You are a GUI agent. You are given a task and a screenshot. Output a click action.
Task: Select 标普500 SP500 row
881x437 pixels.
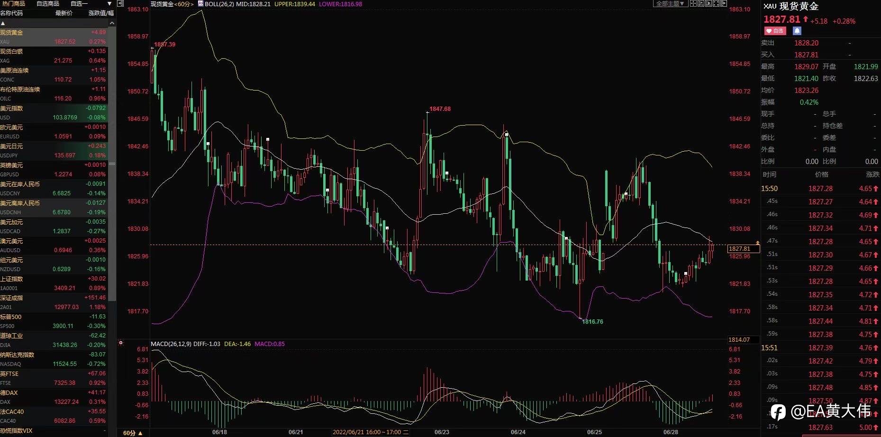coord(54,321)
